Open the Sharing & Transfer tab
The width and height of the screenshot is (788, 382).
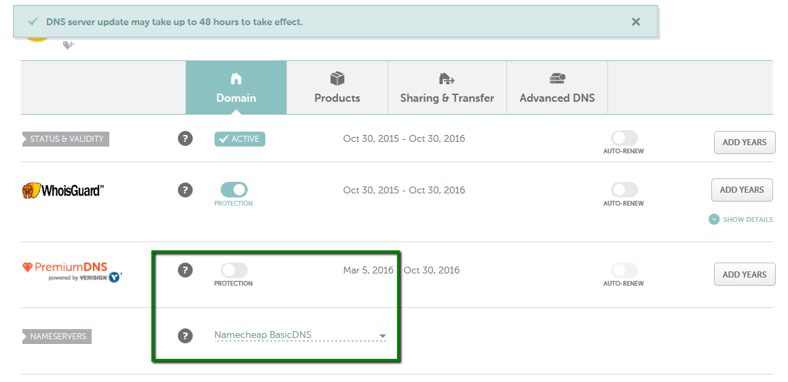tap(447, 88)
